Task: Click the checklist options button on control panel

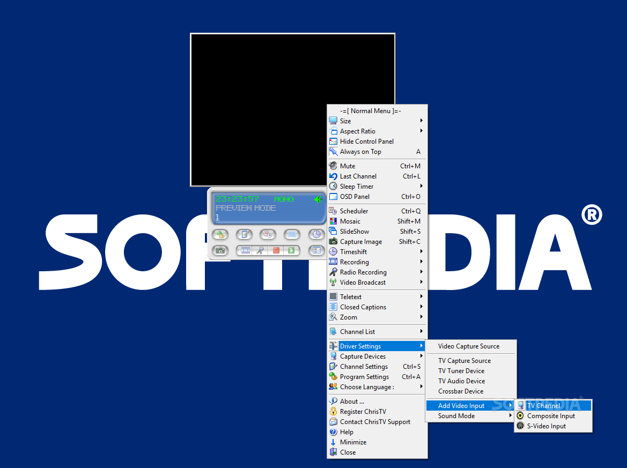Action: pyautogui.click(x=316, y=250)
